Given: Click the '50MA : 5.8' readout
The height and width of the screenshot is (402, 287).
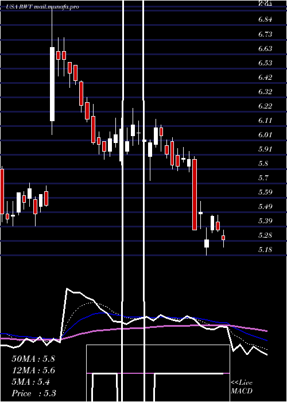Looking at the screenshot, I should point(33,359).
